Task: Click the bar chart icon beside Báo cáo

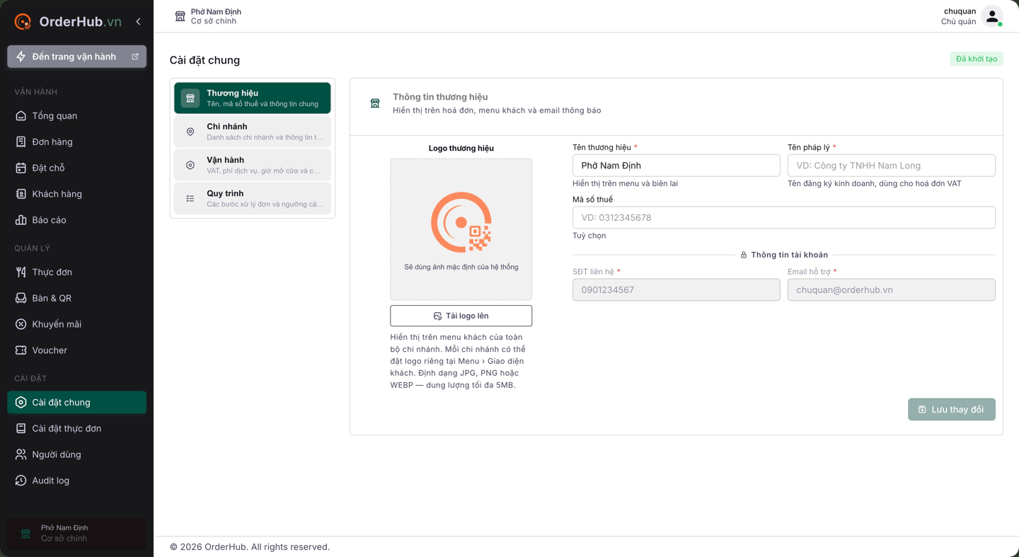Action: (21, 220)
